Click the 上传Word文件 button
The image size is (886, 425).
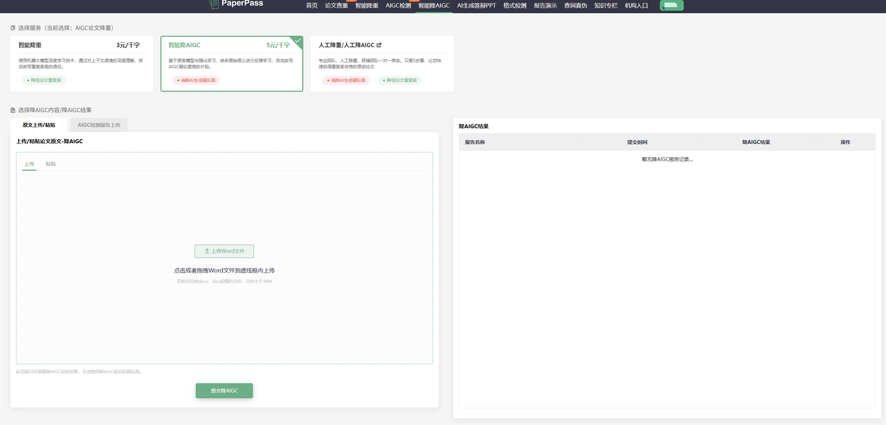(x=224, y=251)
